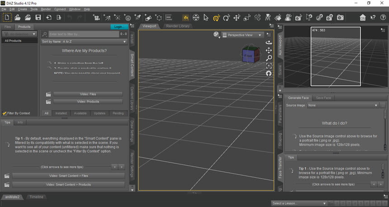Image resolution: width=389 pixels, height=207 pixels.
Task: Click Video: Smart Content > Files button
Action: [68, 176]
